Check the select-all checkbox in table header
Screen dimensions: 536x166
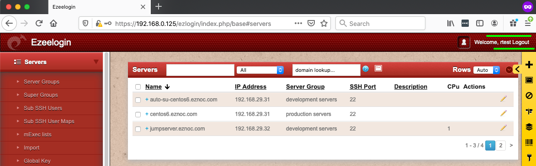138,87
